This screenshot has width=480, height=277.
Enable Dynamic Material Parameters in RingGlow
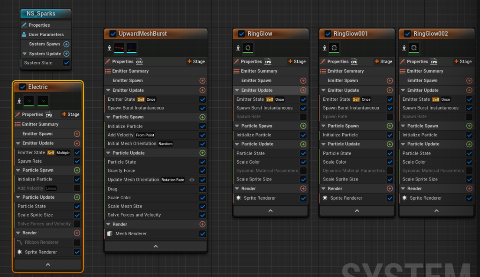tap(303, 171)
